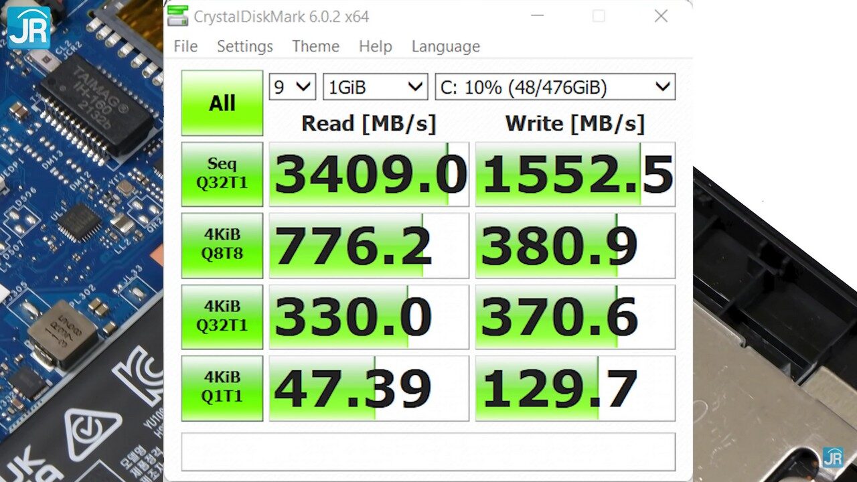This screenshot has height=482, width=857.
Task: Start the 4KiB Q1T1 benchmark
Action: 222,388
